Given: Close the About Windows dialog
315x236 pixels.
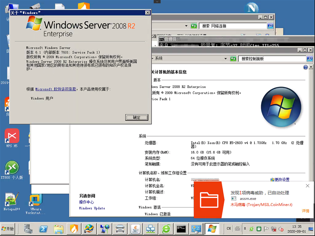Looking at the screenshot, I should click(x=148, y=13).
